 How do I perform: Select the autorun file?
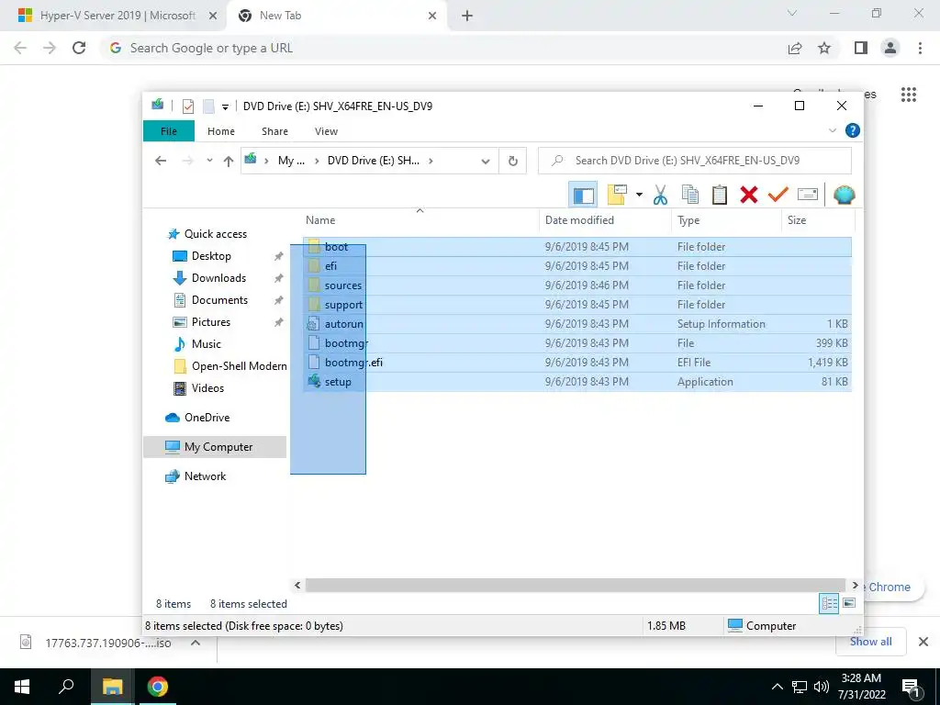coord(576,324)
